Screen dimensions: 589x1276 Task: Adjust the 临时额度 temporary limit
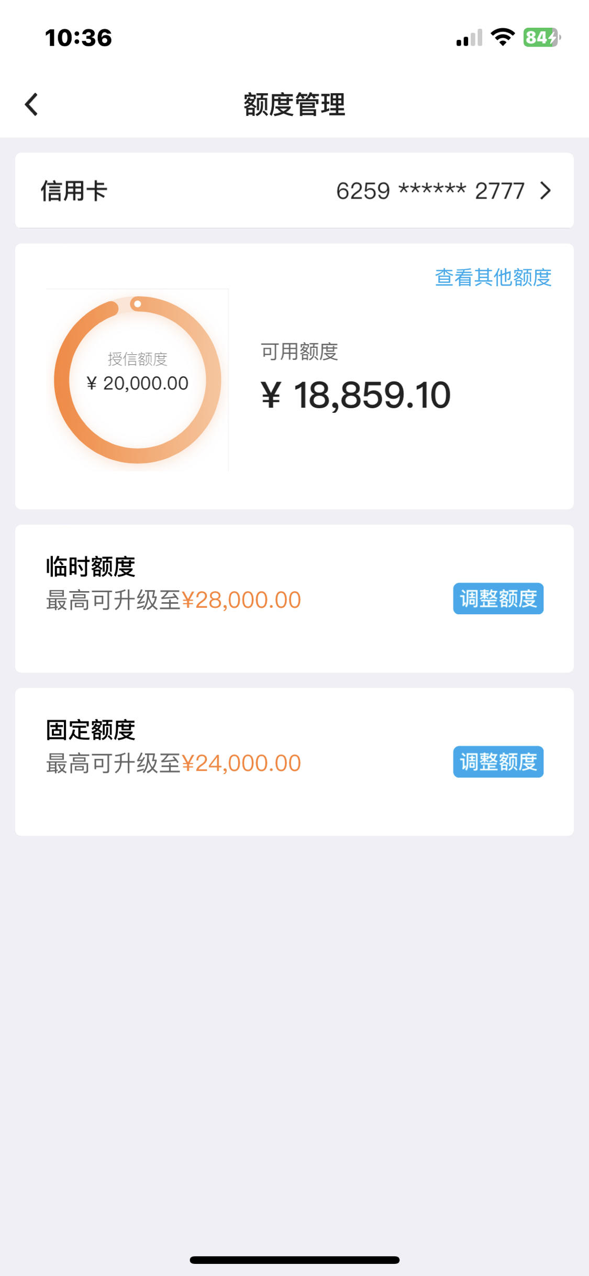[498, 598]
